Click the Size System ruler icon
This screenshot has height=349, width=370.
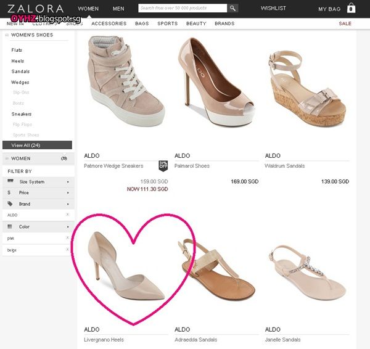pyautogui.click(x=10, y=181)
